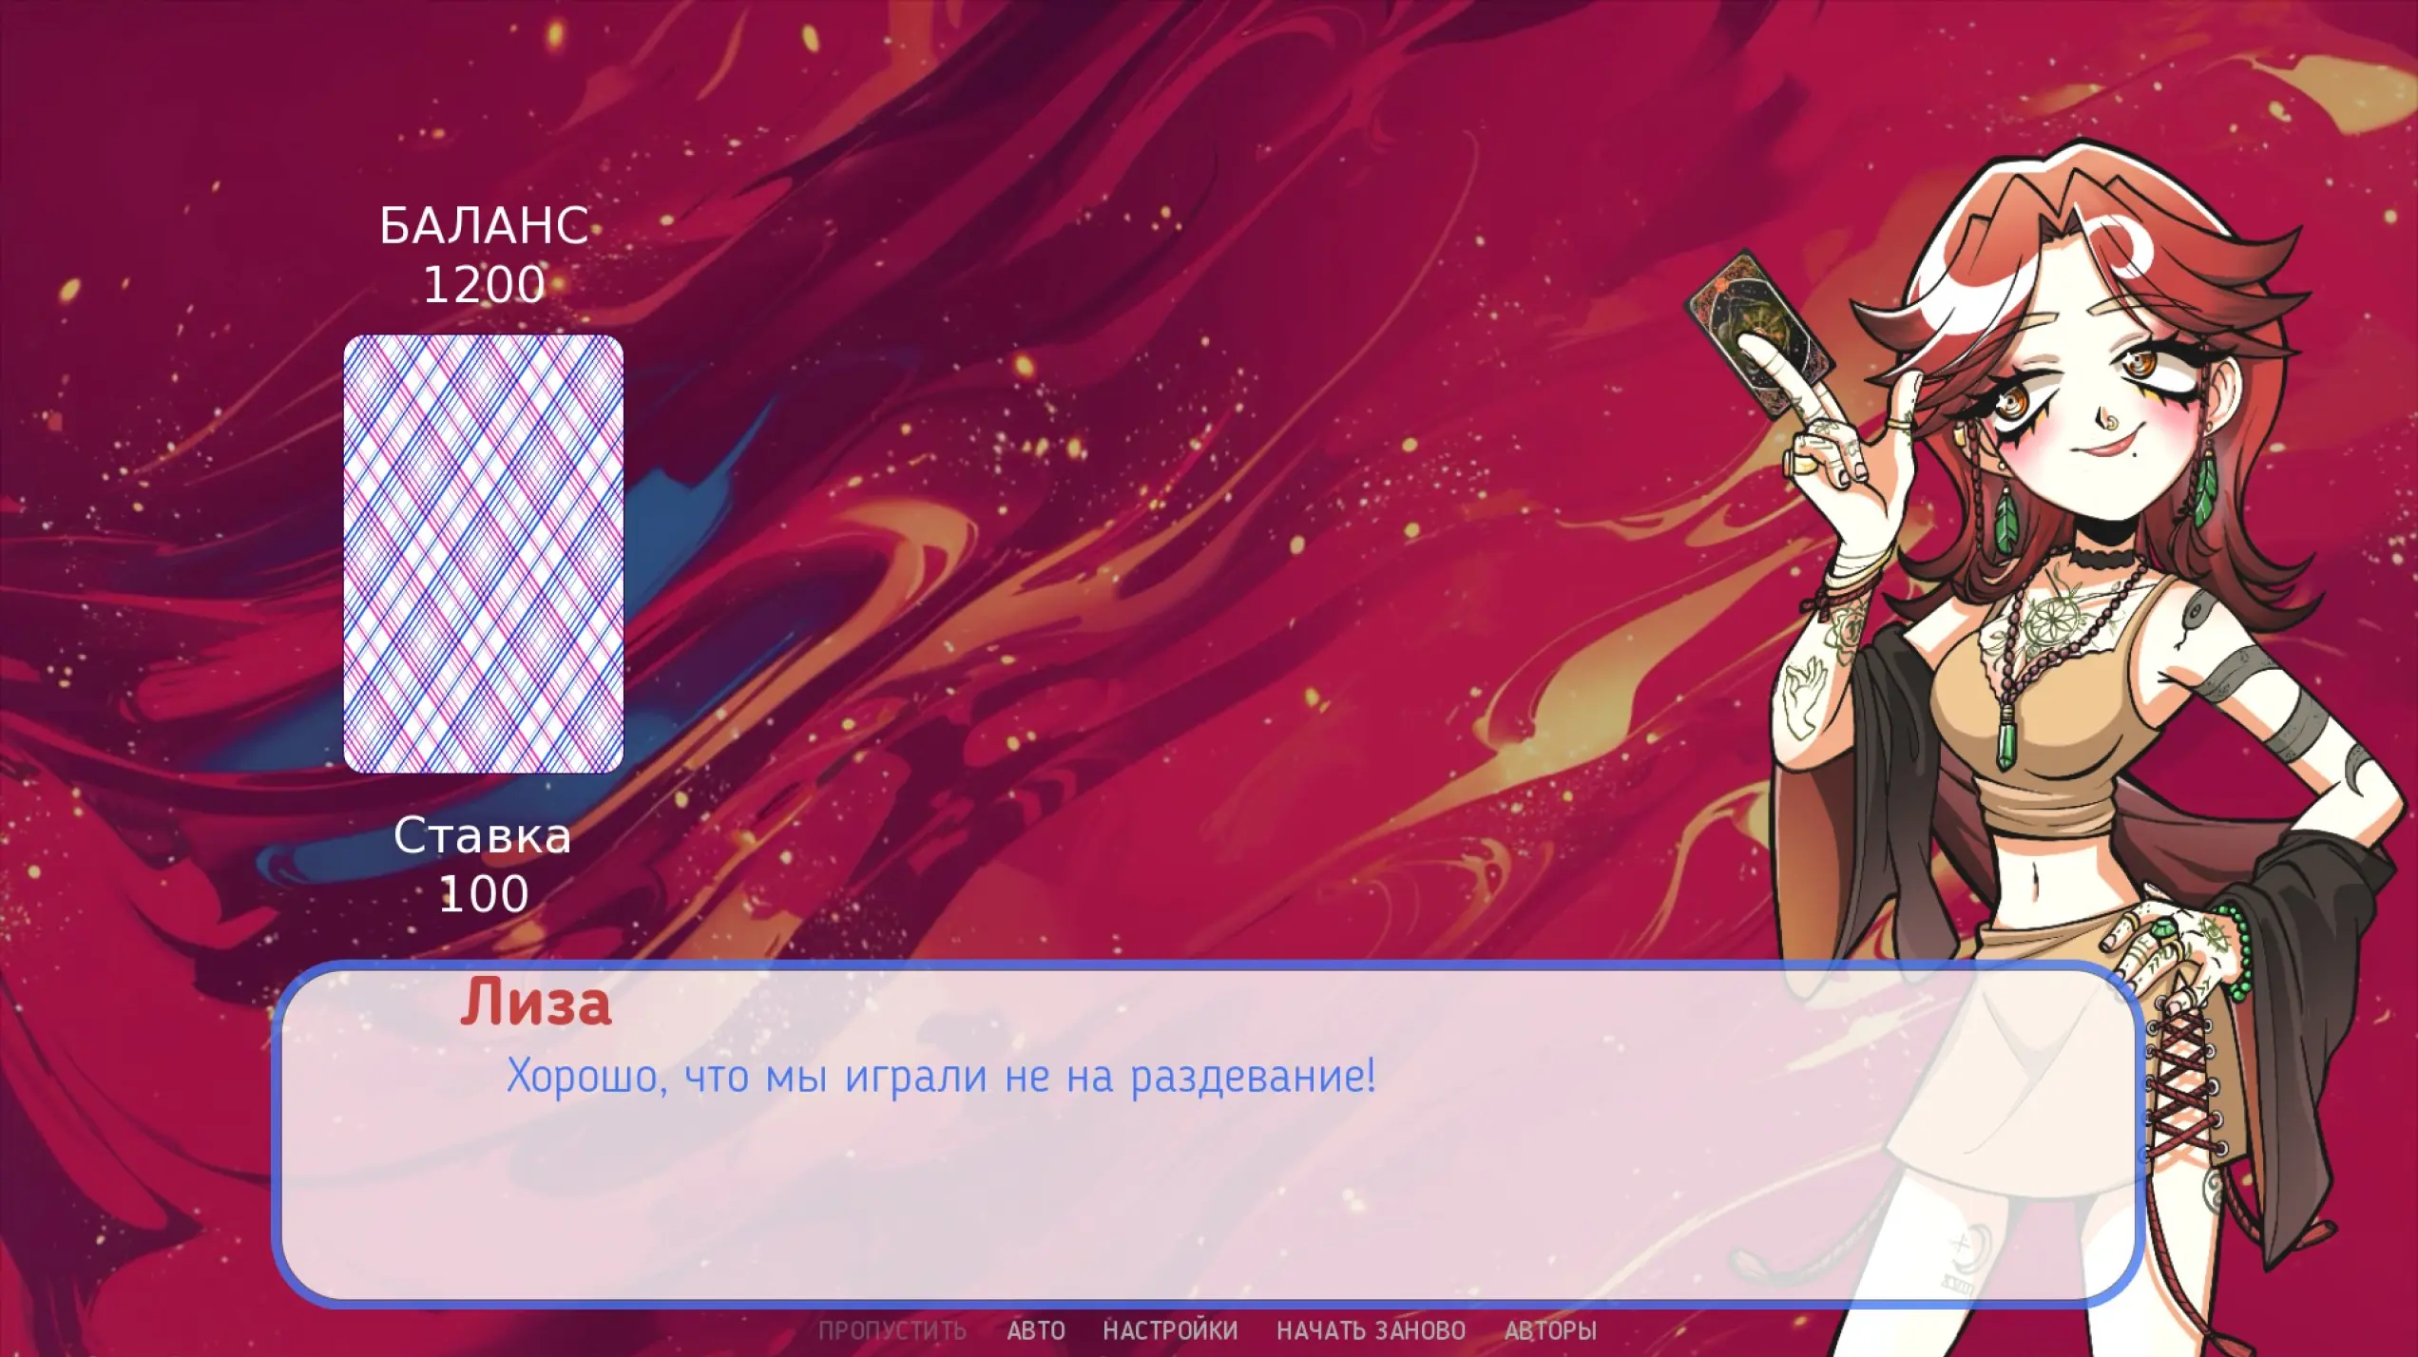2418x1357 pixels.
Task: Open the Настройки settings menu
Action: pos(1170,1330)
